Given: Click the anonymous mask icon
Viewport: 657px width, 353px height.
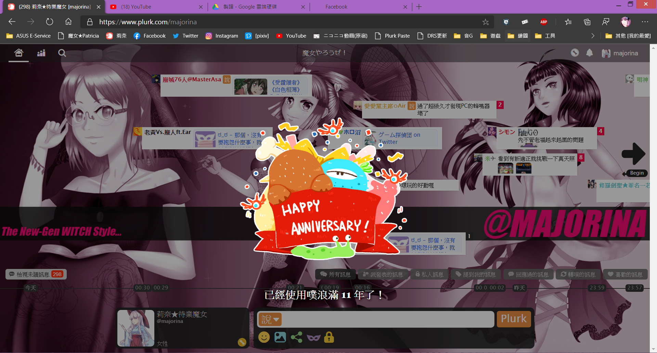Looking at the screenshot, I should coord(313,338).
